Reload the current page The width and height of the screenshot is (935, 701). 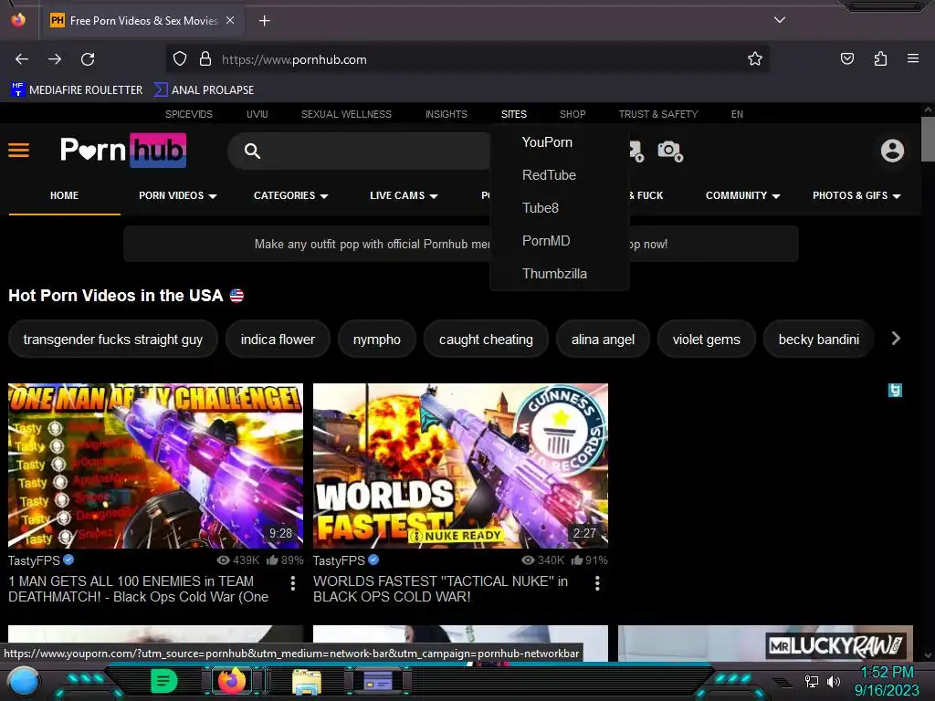[x=88, y=59]
